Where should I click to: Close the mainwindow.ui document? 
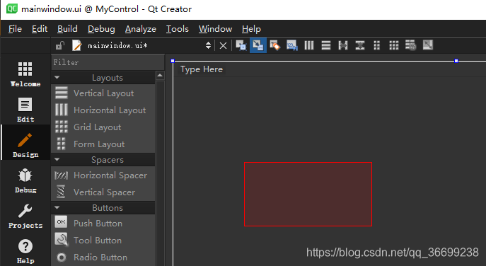pyautogui.click(x=223, y=46)
